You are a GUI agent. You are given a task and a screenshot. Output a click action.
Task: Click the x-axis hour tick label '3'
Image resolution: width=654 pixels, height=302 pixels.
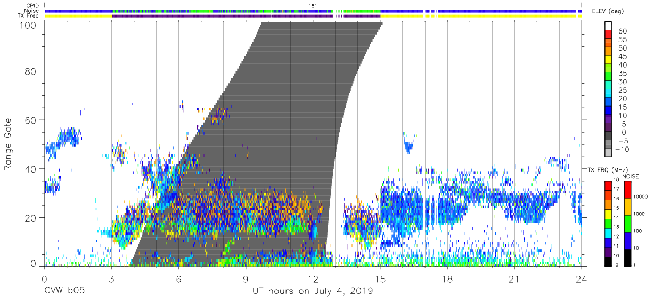point(111,279)
